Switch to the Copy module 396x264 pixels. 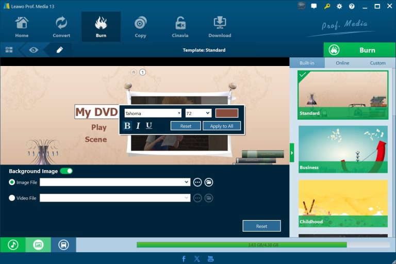pyautogui.click(x=140, y=27)
